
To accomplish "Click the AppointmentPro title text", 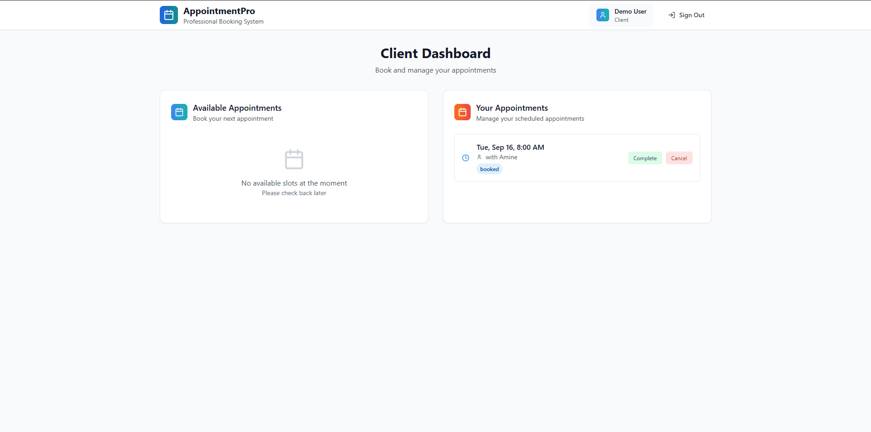I will (x=219, y=11).
